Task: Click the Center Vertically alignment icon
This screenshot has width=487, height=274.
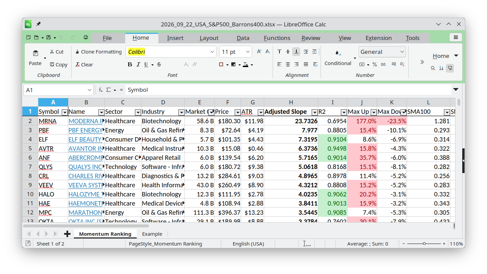Action: tap(288, 52)
